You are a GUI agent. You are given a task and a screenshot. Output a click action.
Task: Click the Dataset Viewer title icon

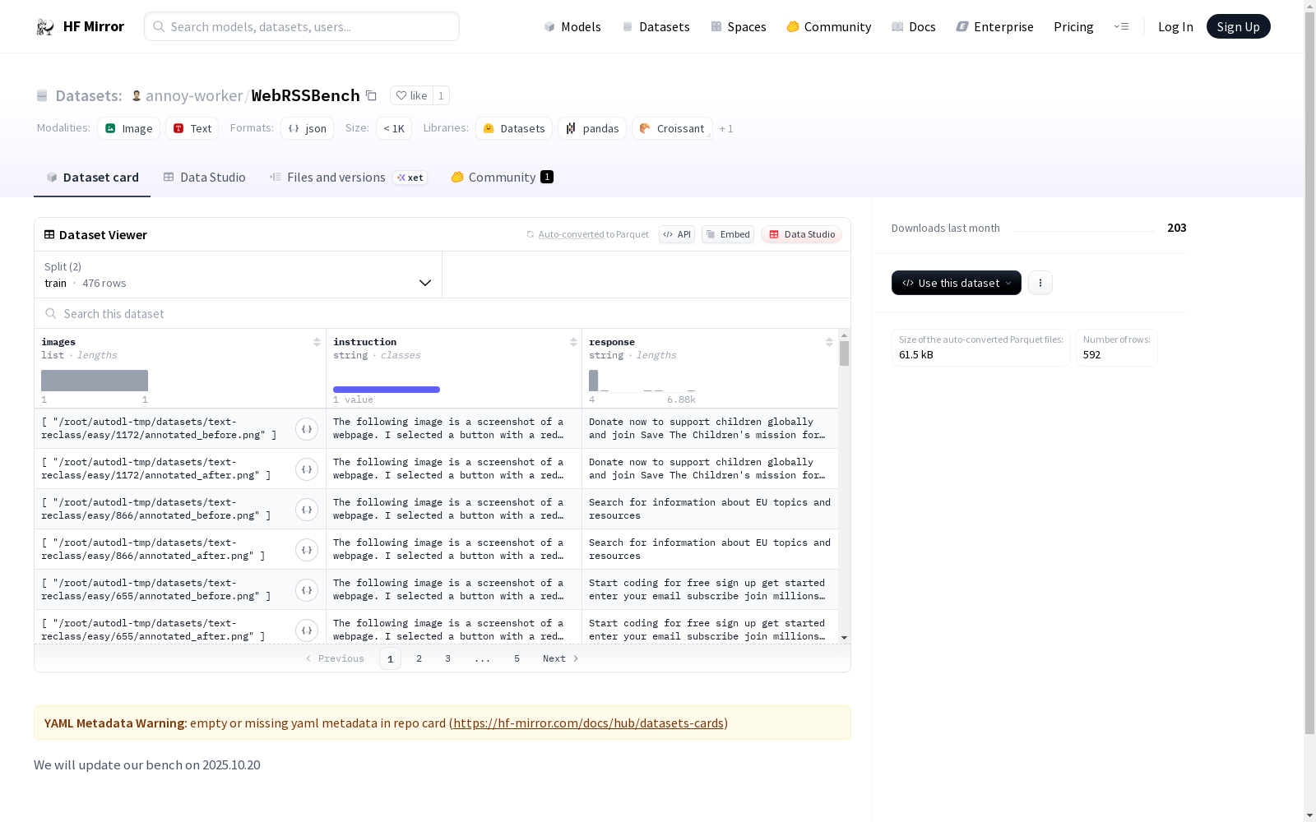[x=49, y=234]
